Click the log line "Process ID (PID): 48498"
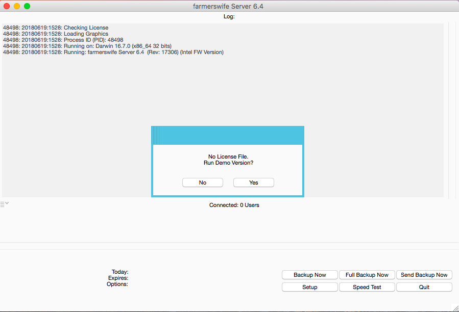Viewport: 459px width, 312px height. click(63, 40)
